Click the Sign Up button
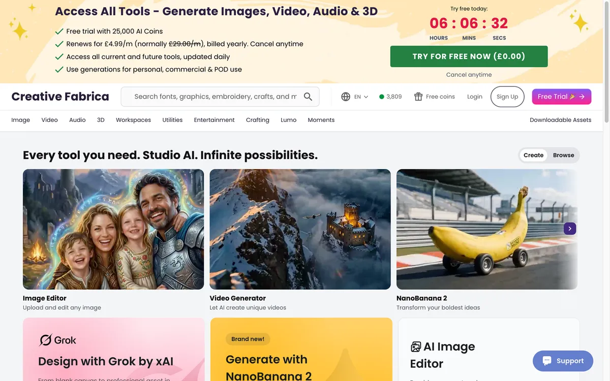 507,97
